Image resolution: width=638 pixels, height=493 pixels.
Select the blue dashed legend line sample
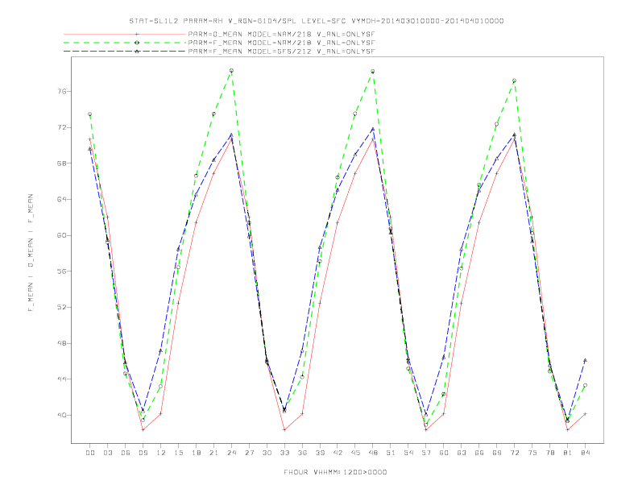point(125,52)
